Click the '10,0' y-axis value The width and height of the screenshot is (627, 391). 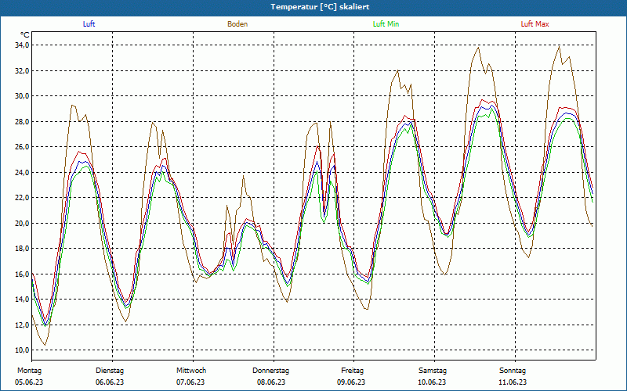22,350
